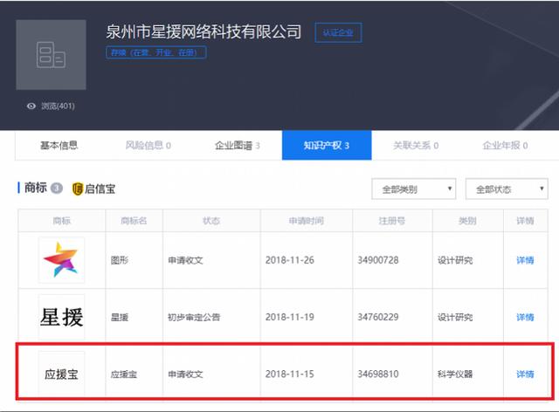Viewport: 559px width, 412px height.
Task: Open the 全部状态 dropdown
Action: point(507,189)
